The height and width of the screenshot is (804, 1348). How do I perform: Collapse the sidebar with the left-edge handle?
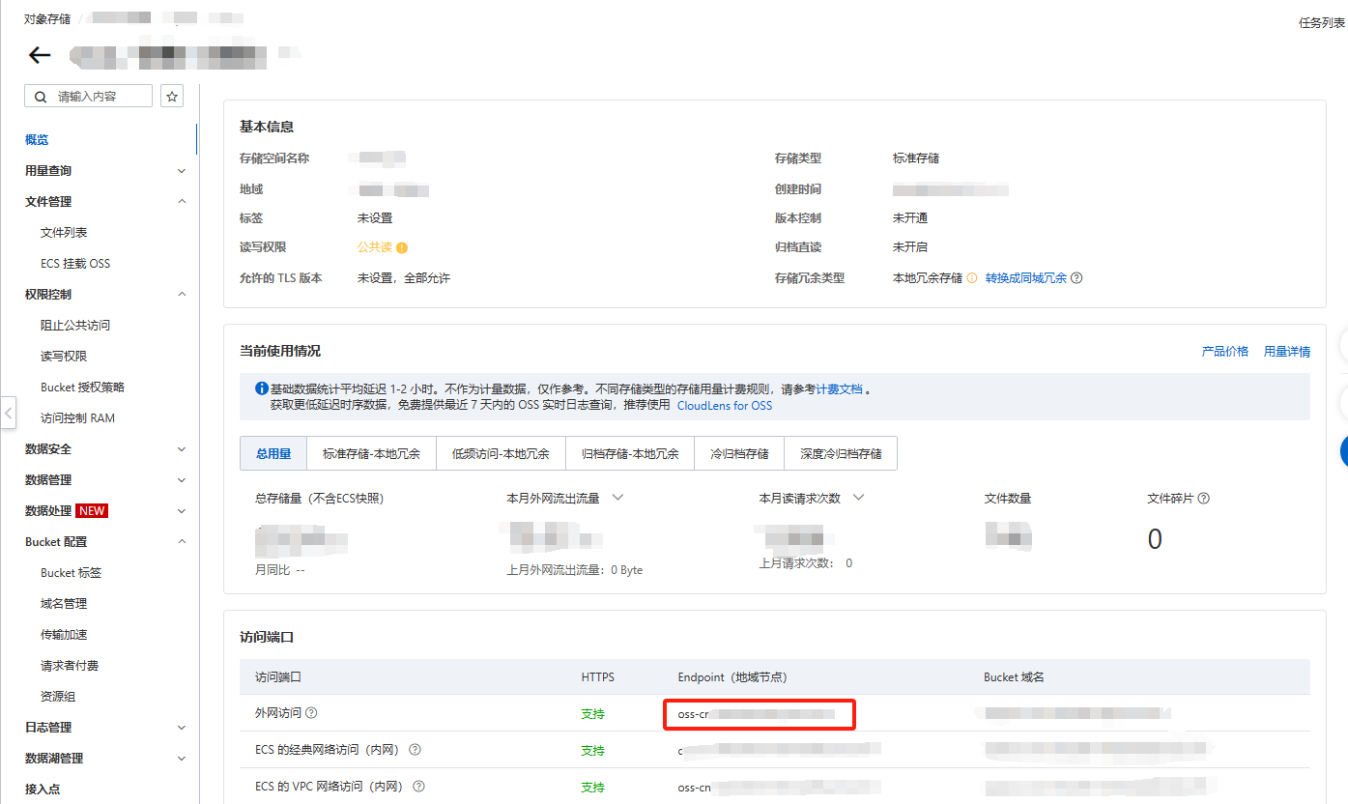[x=8, y=413]
